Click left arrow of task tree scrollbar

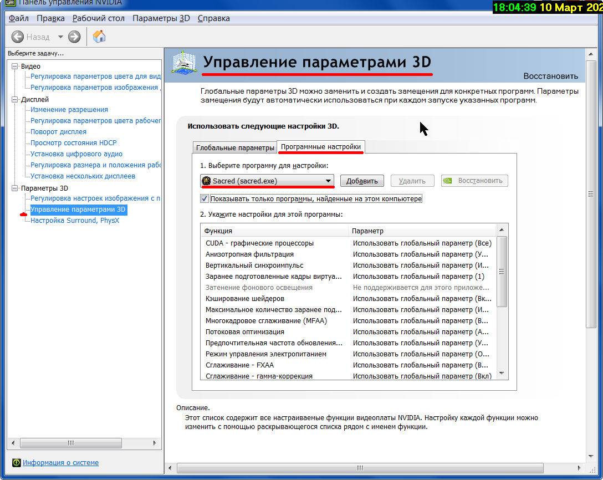pyautogui.click(x=13, y=443)
